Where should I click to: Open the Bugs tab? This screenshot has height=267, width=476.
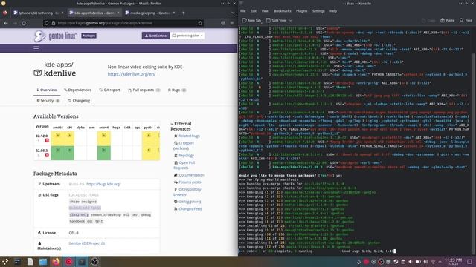click(x=177, y=90)
